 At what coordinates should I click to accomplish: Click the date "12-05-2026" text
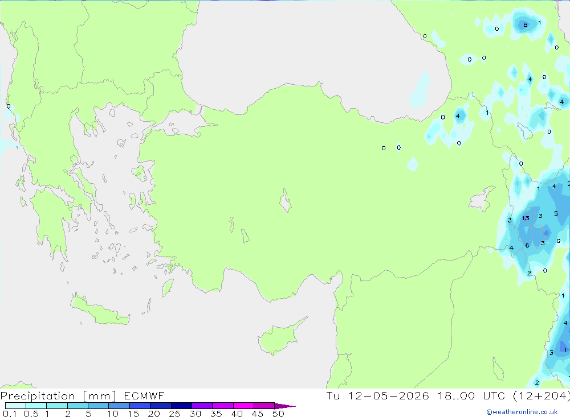click(x=388, y=395)
